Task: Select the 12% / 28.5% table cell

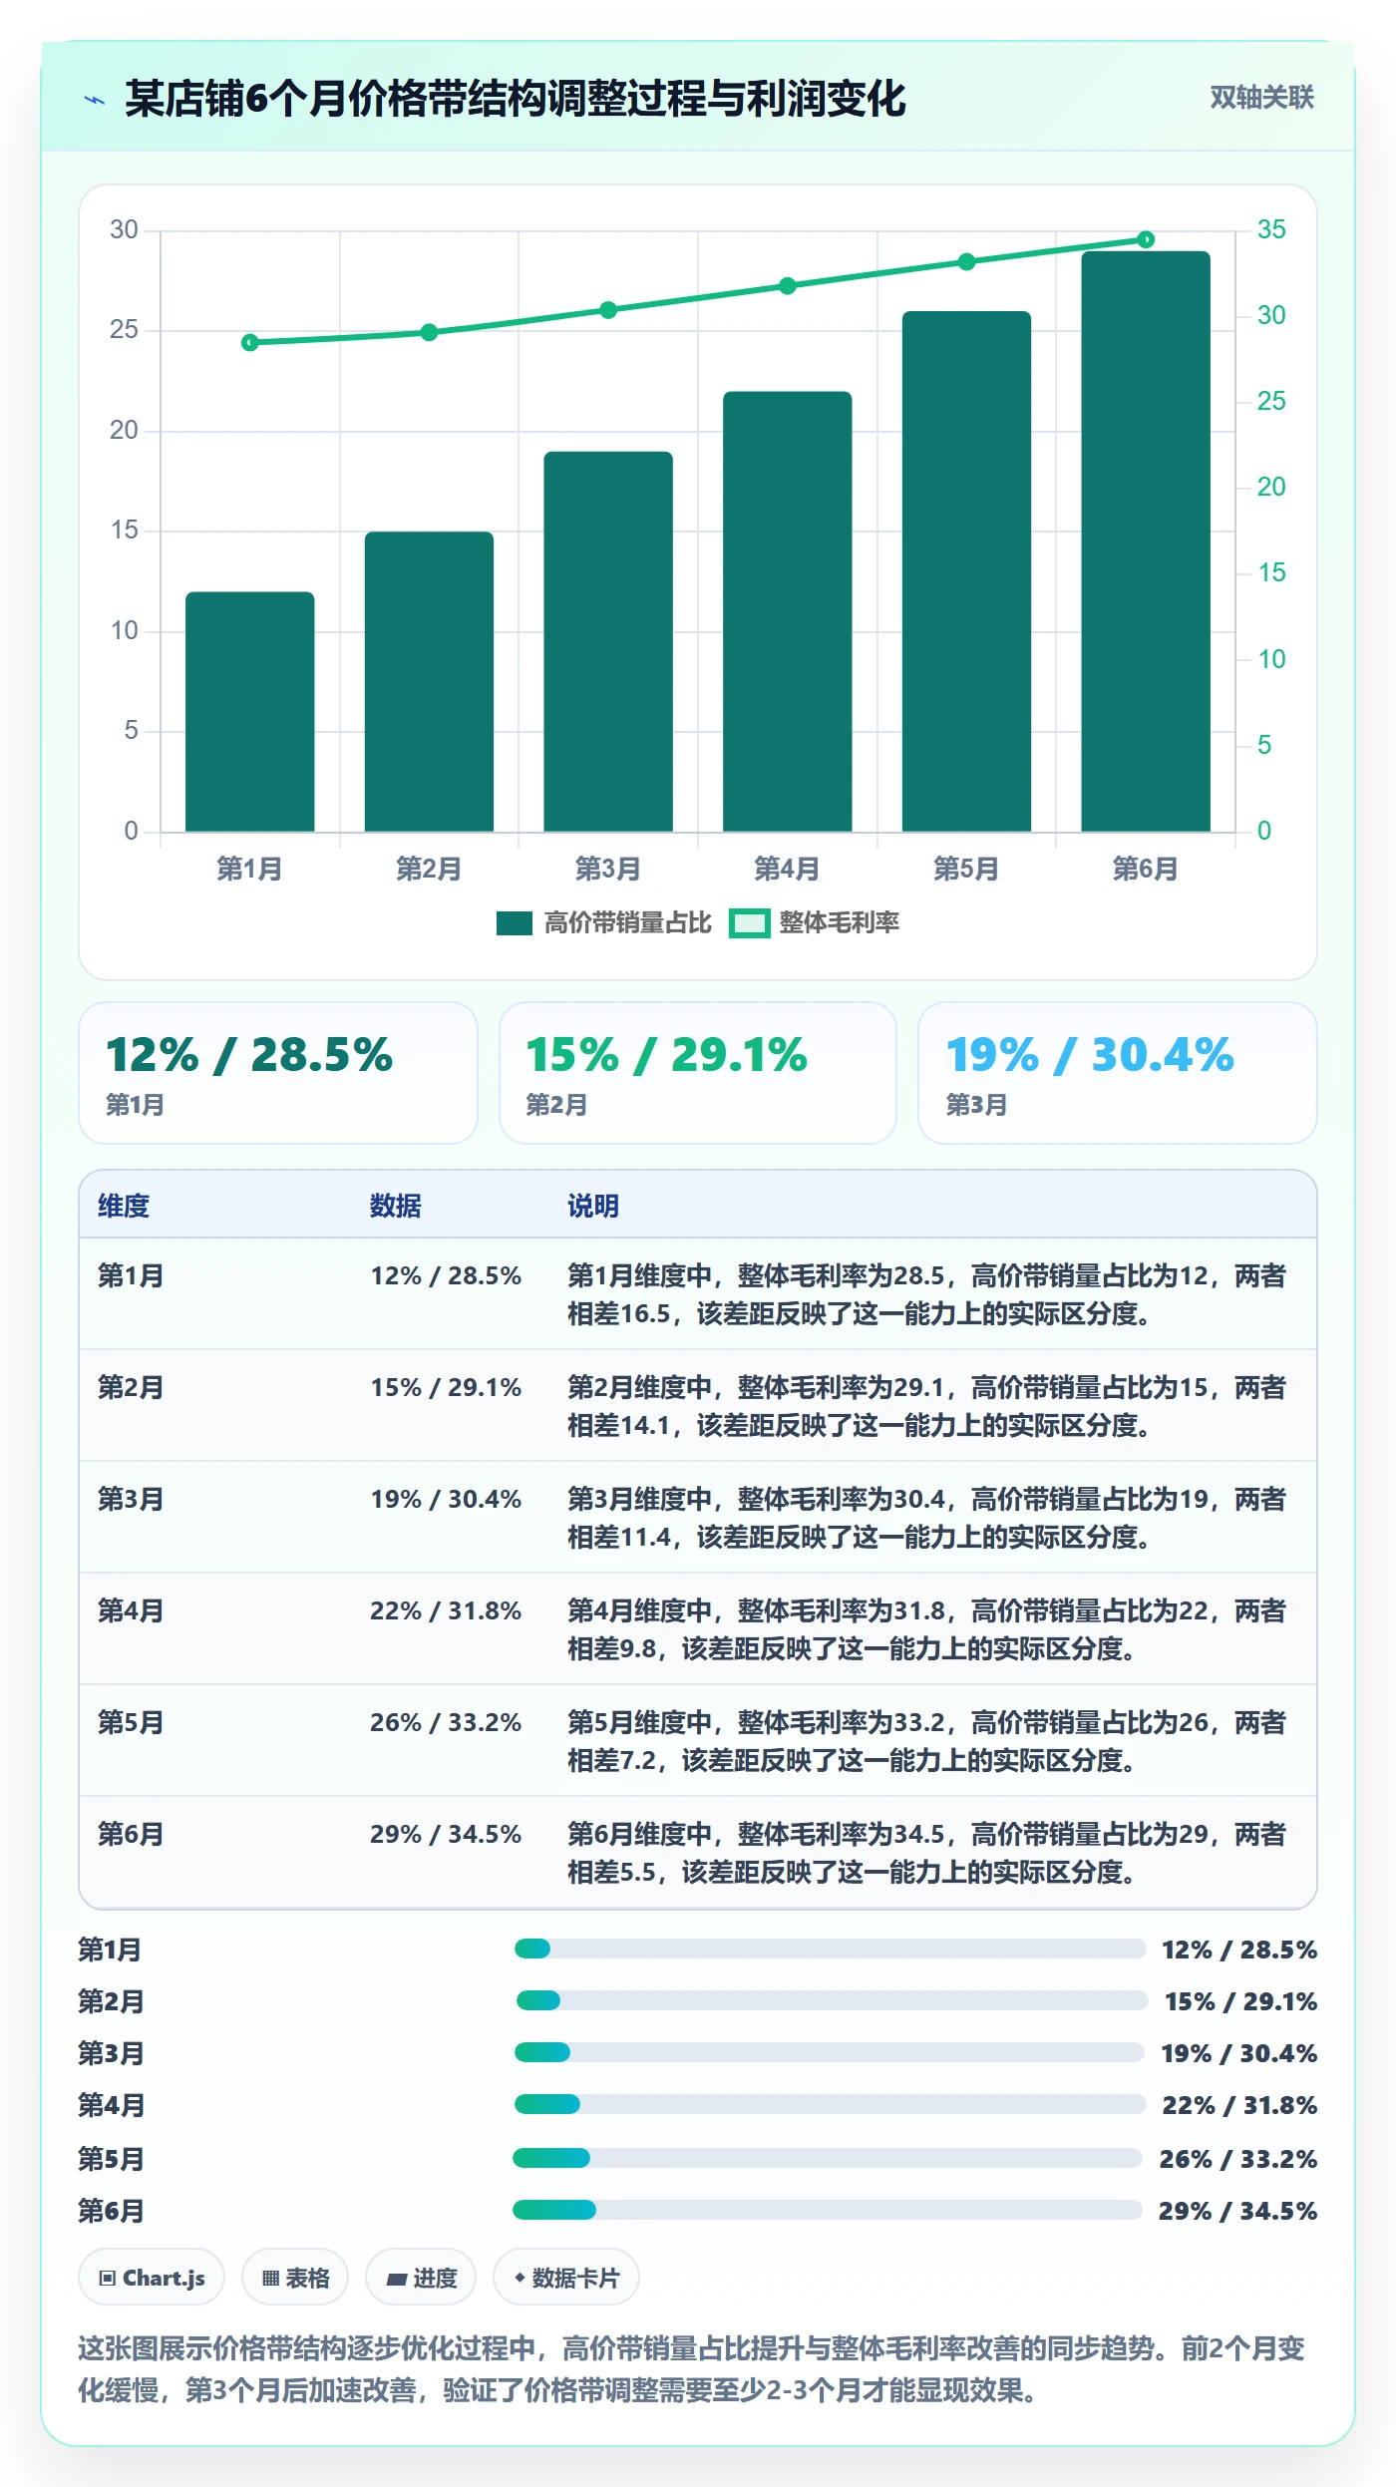Action: [x=446, y=1276]
